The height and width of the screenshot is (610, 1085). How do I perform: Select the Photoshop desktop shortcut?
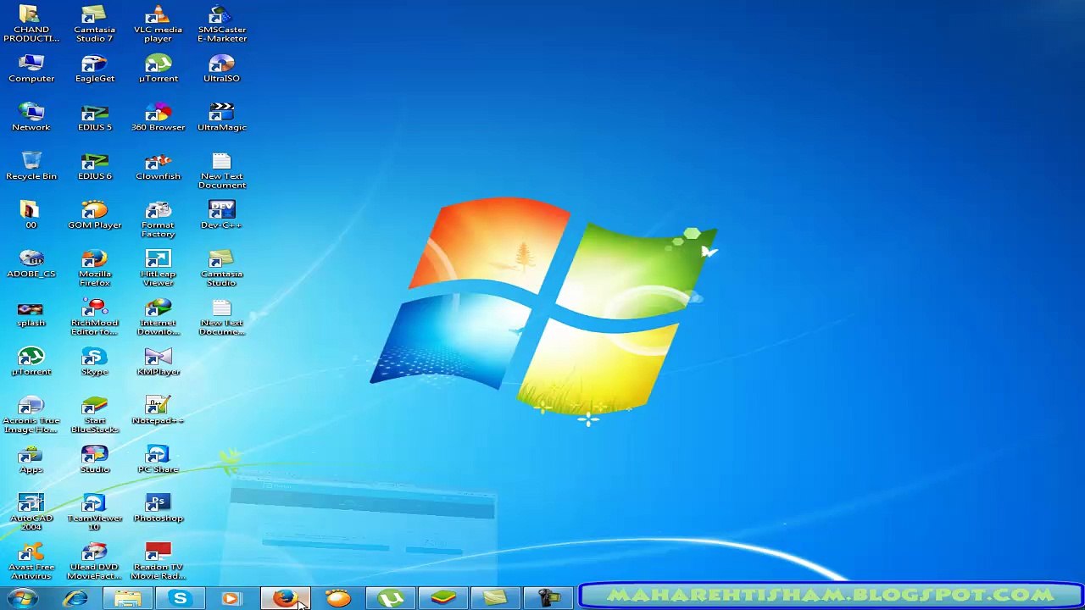tap(158, 508)
